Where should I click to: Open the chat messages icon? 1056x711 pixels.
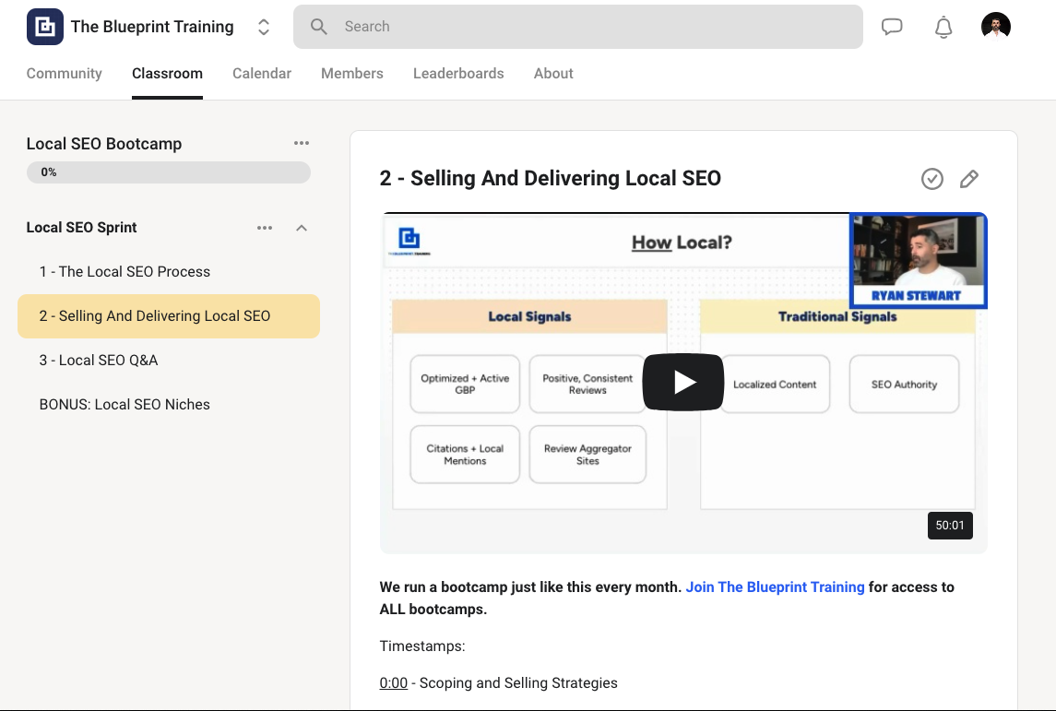pyautogui.click(x=892, y=27)
